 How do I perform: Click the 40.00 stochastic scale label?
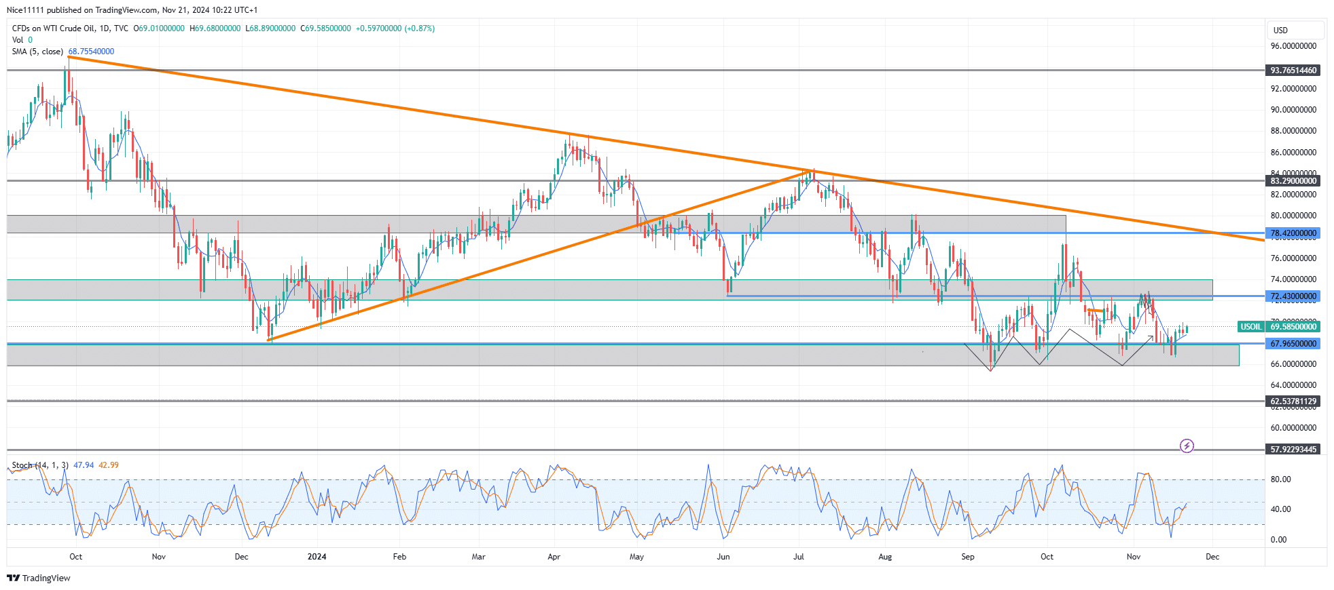click(1281, 509)
